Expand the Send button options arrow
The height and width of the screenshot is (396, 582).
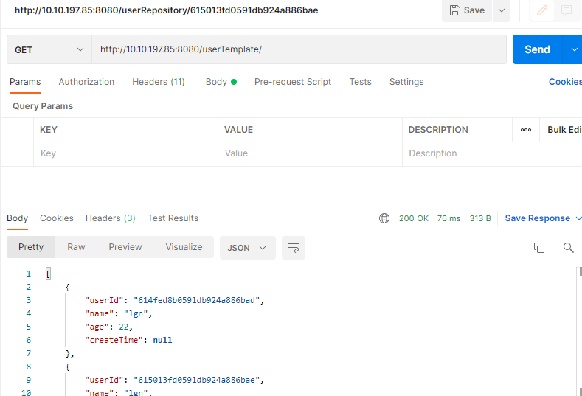pos(574,49)
